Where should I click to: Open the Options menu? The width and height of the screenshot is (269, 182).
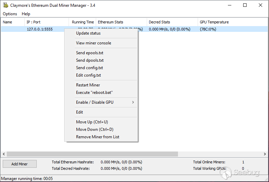10,14
